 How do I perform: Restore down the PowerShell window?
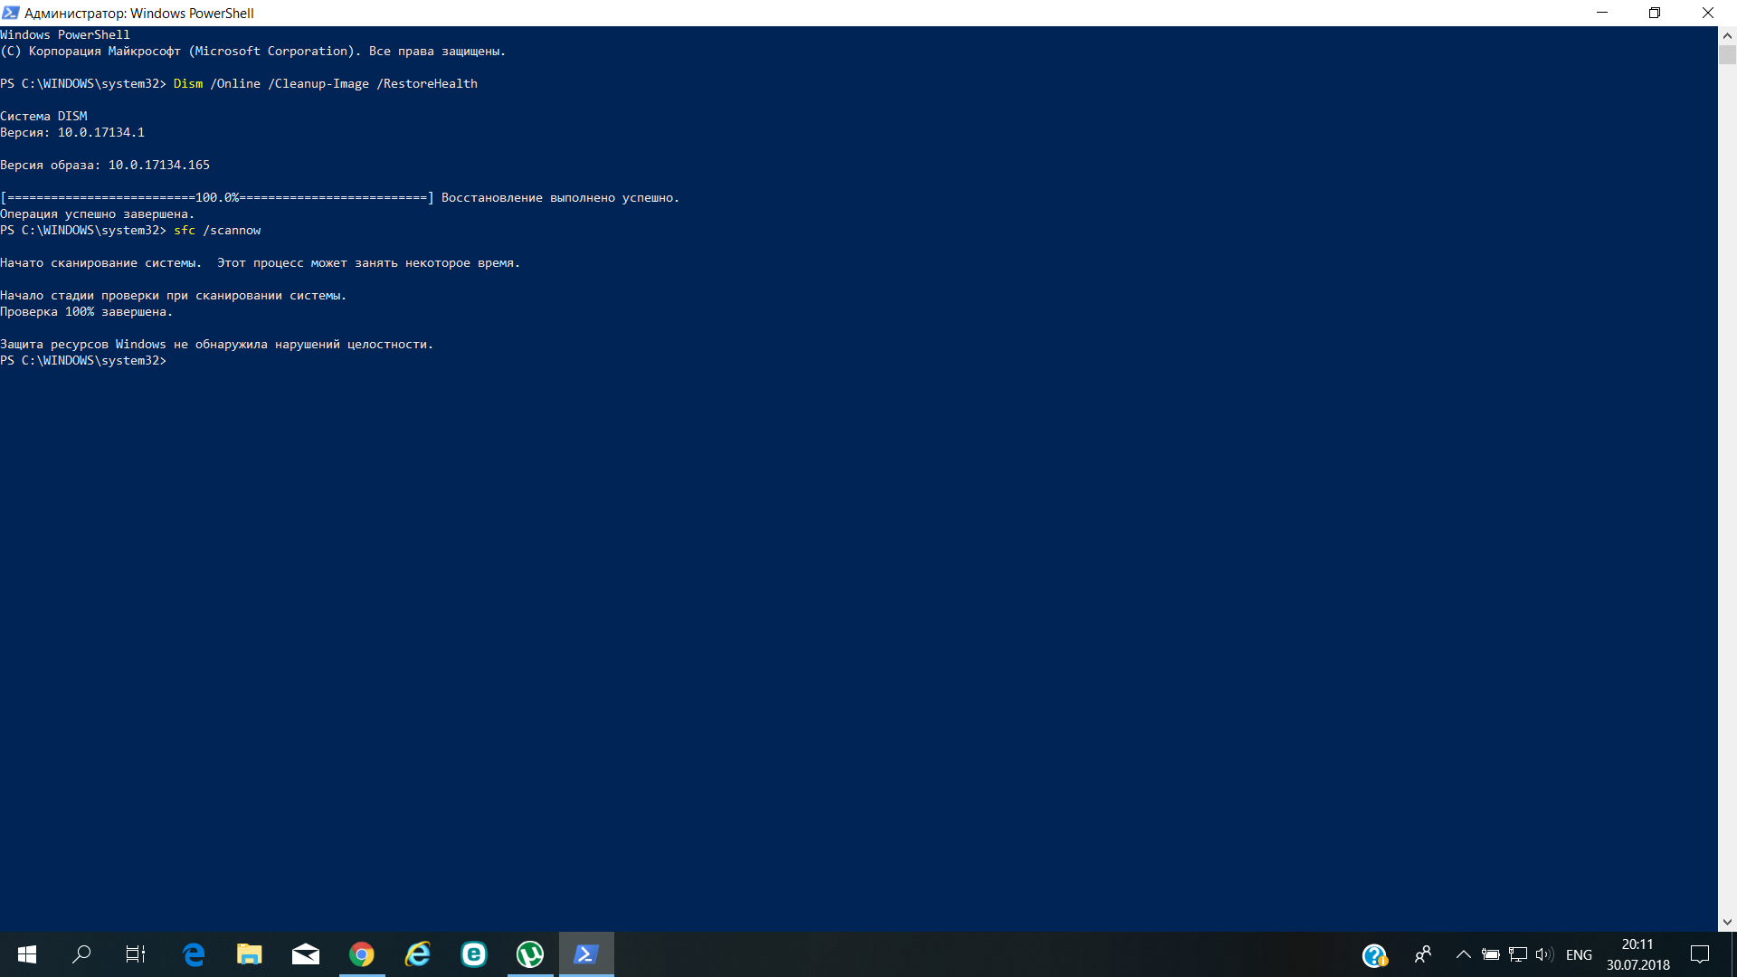tap(1655, 13)
